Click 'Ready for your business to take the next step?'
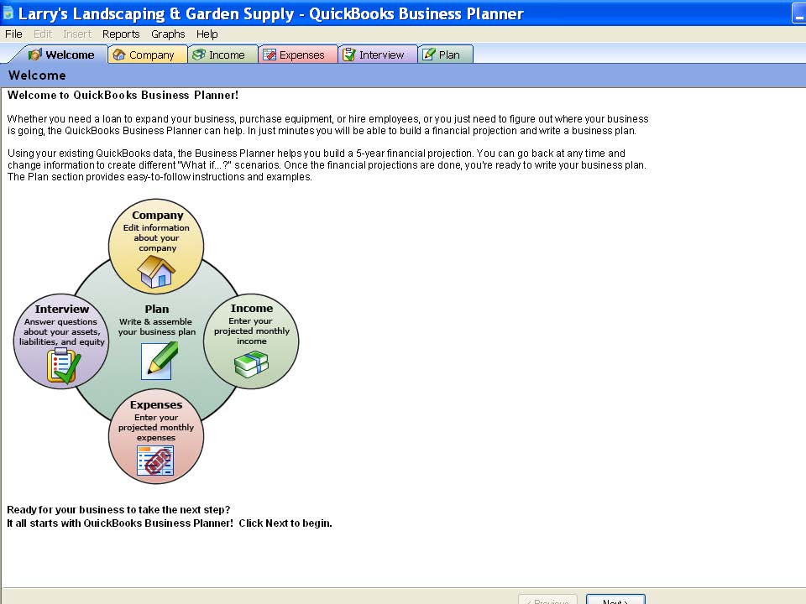This screenshot has width=806, height=604. [118, 510]
